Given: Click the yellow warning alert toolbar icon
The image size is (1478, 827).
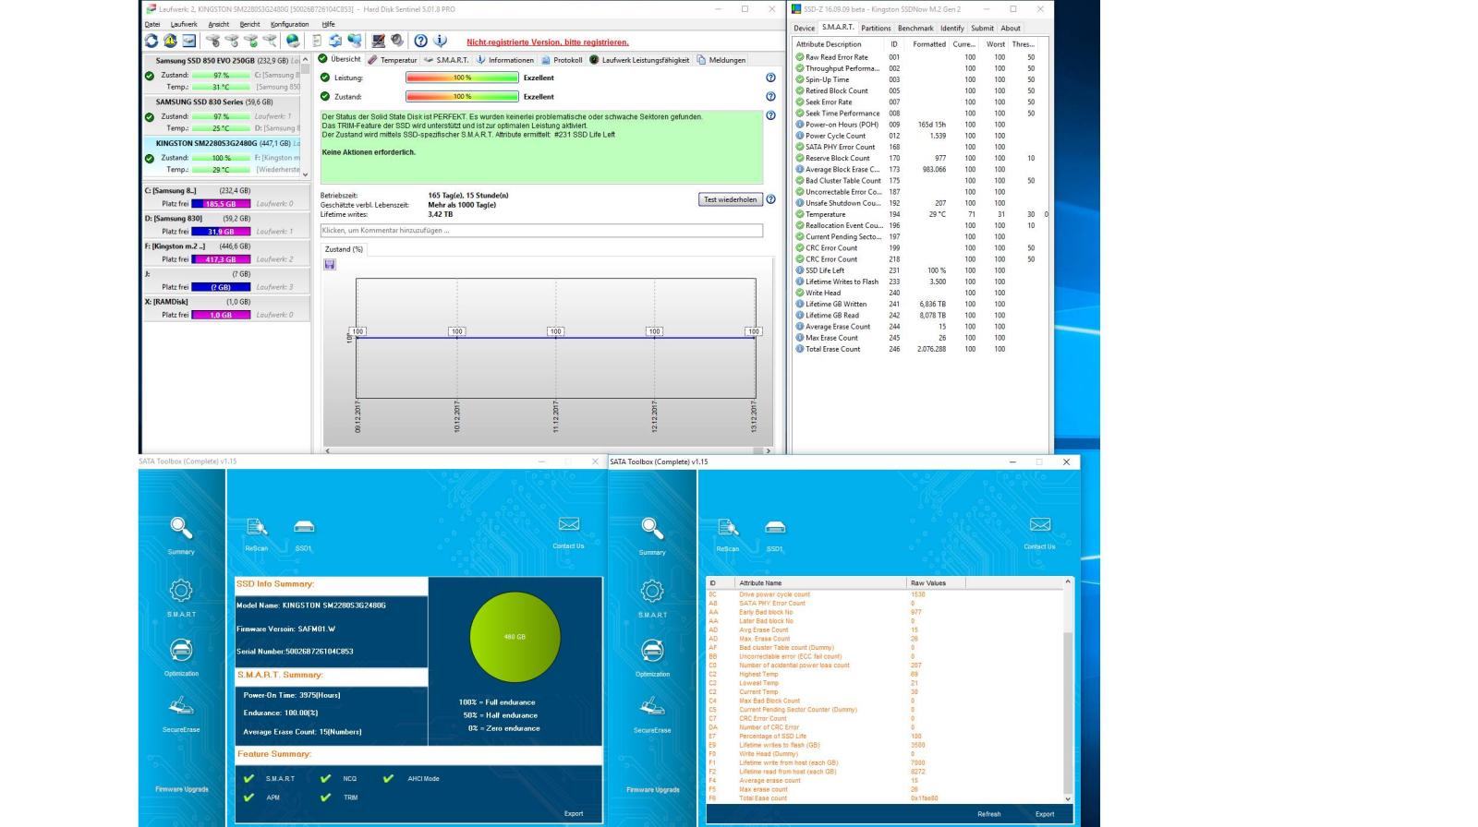Looking at the screenshot, I should tap(170, 41).
